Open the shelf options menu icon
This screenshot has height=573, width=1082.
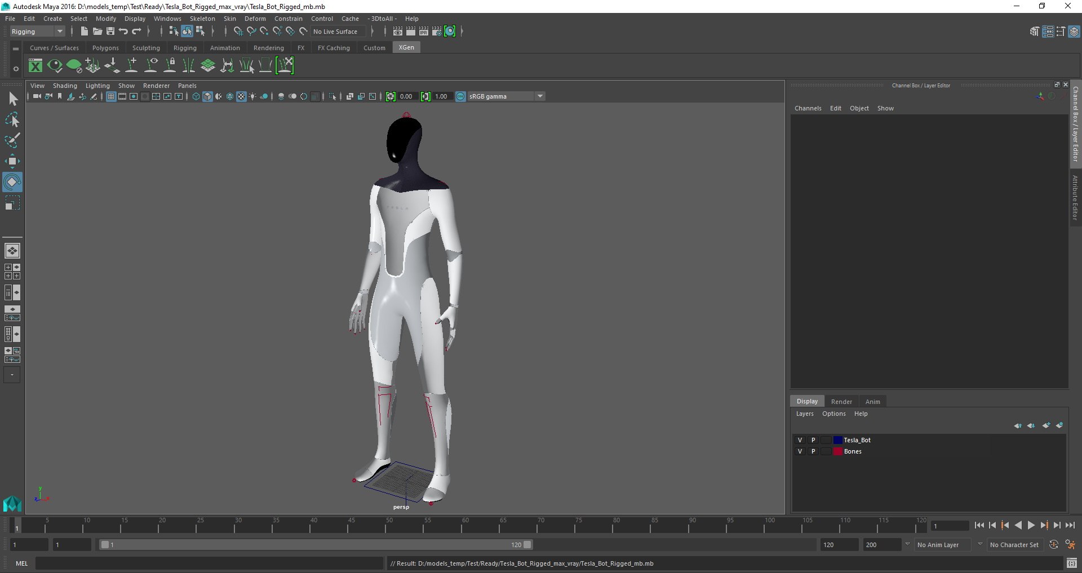coord(16,69)
